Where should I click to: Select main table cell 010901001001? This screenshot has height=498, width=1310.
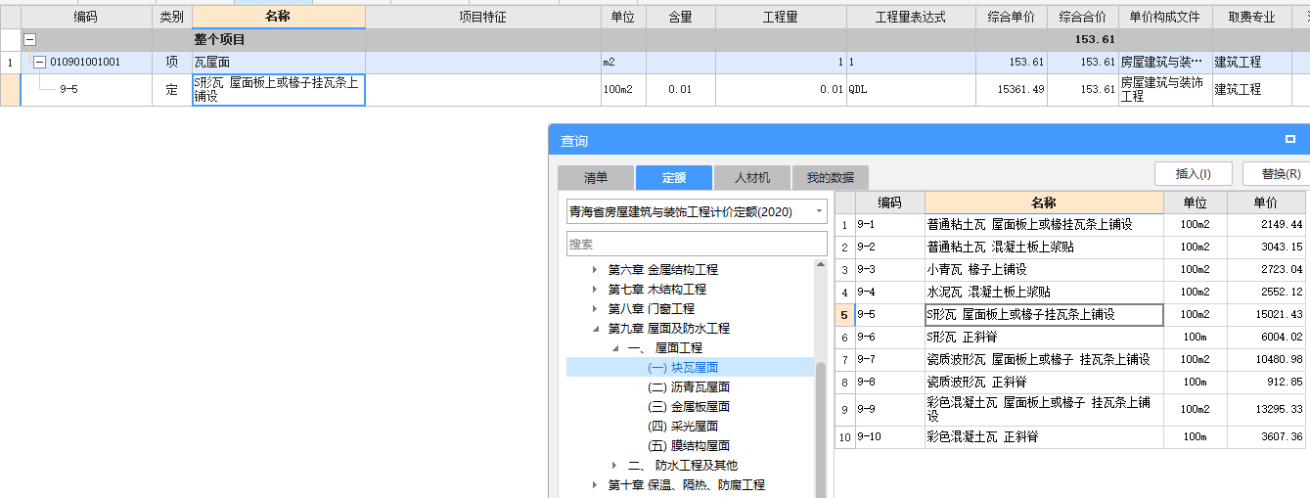coord(86,62)
